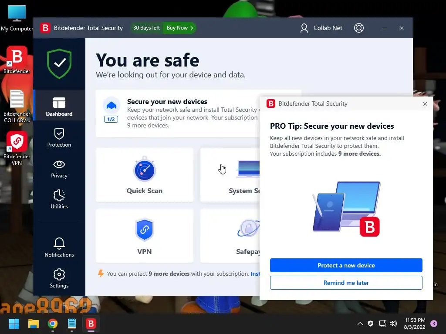Open Settings in the Bitdefender sidebar

[x=59, y=278]
